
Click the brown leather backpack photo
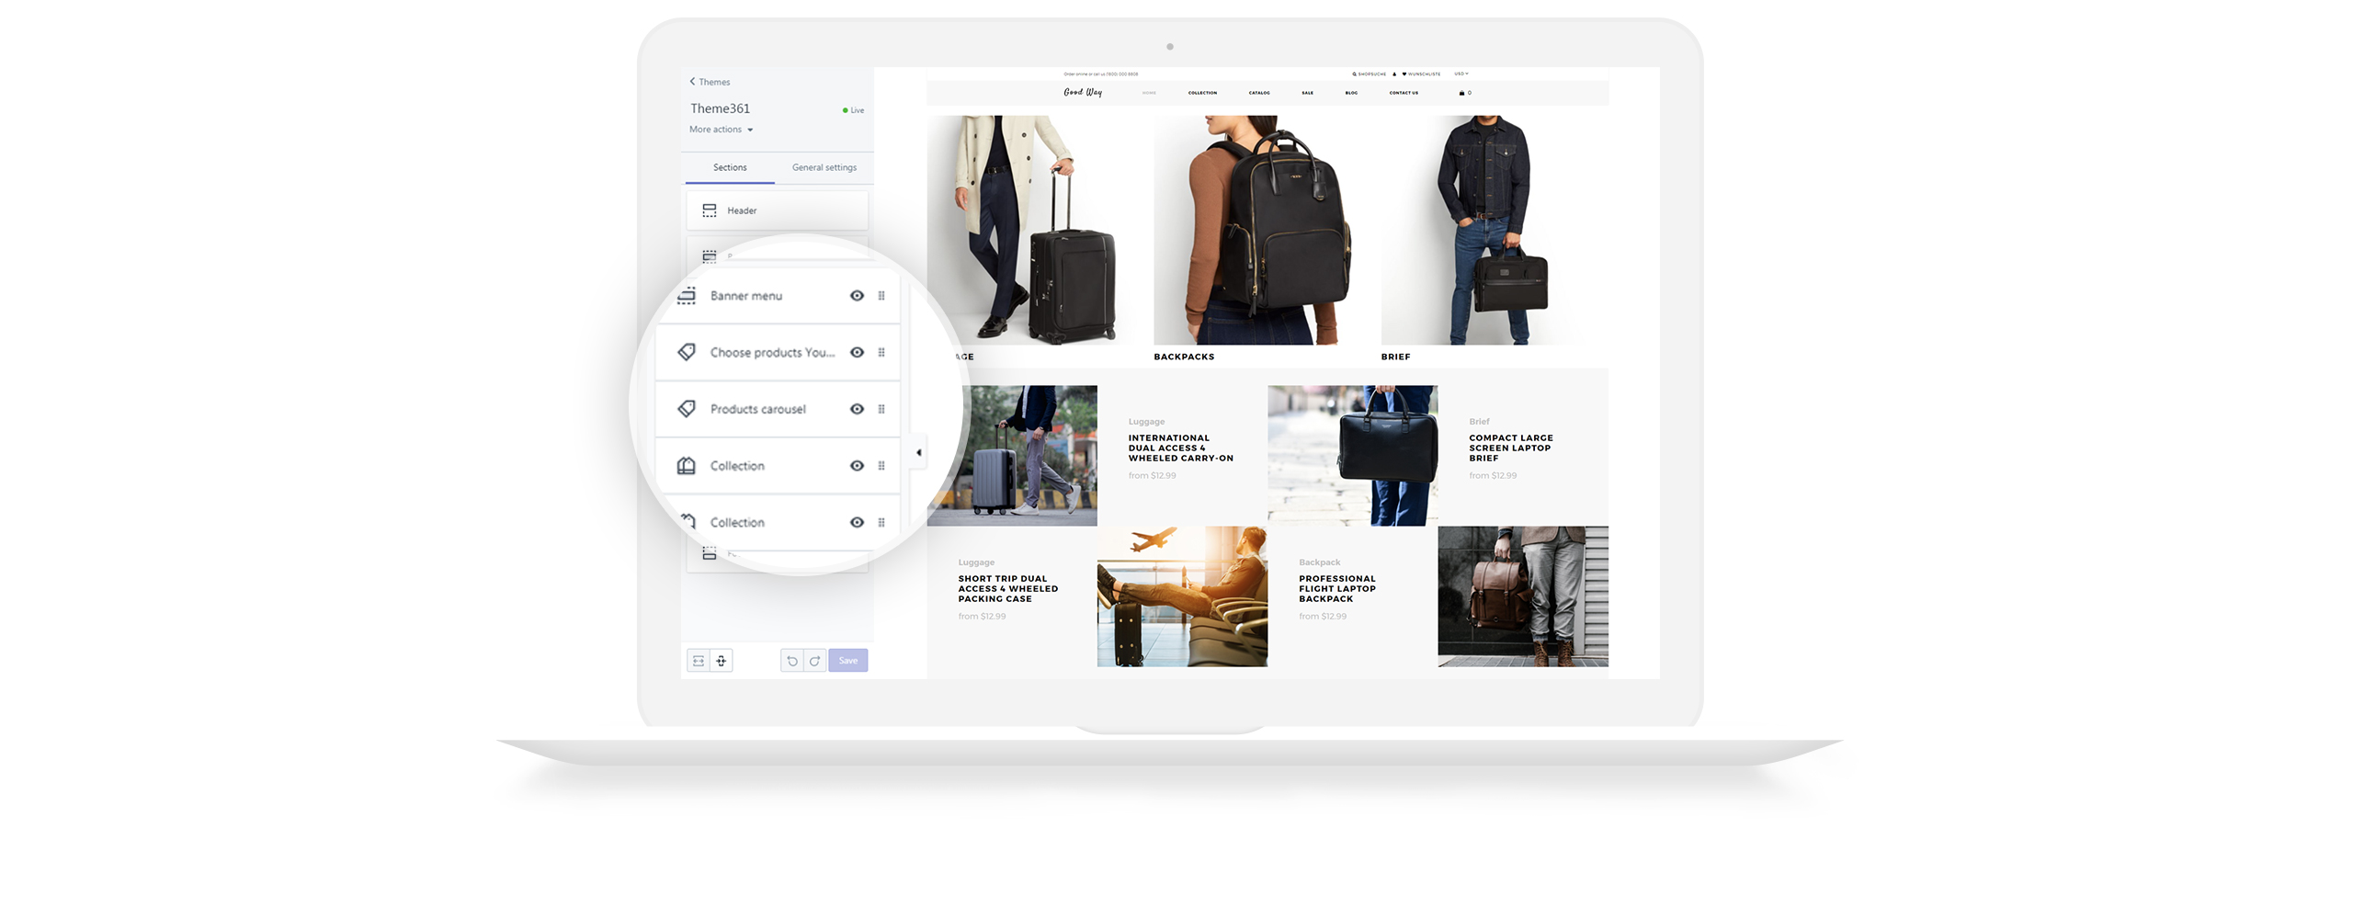point(1523,596)
